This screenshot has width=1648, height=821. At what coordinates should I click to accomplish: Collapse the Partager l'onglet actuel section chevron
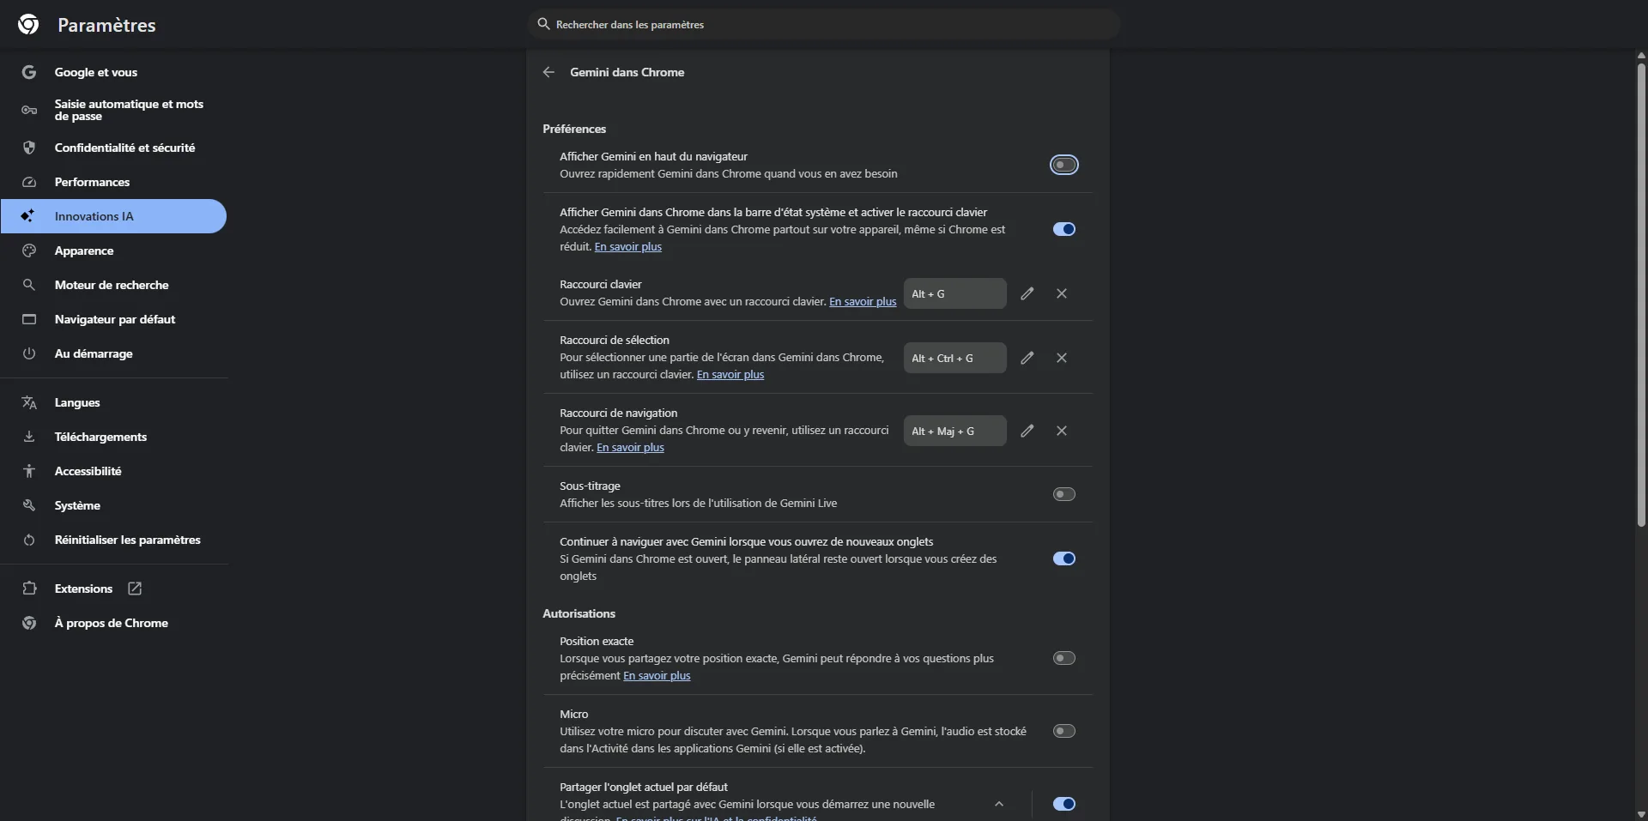[x=999, y=804]
